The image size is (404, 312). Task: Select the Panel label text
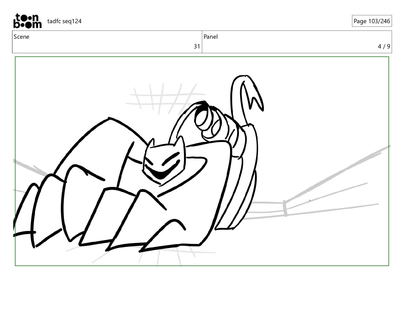pos(210,37)
